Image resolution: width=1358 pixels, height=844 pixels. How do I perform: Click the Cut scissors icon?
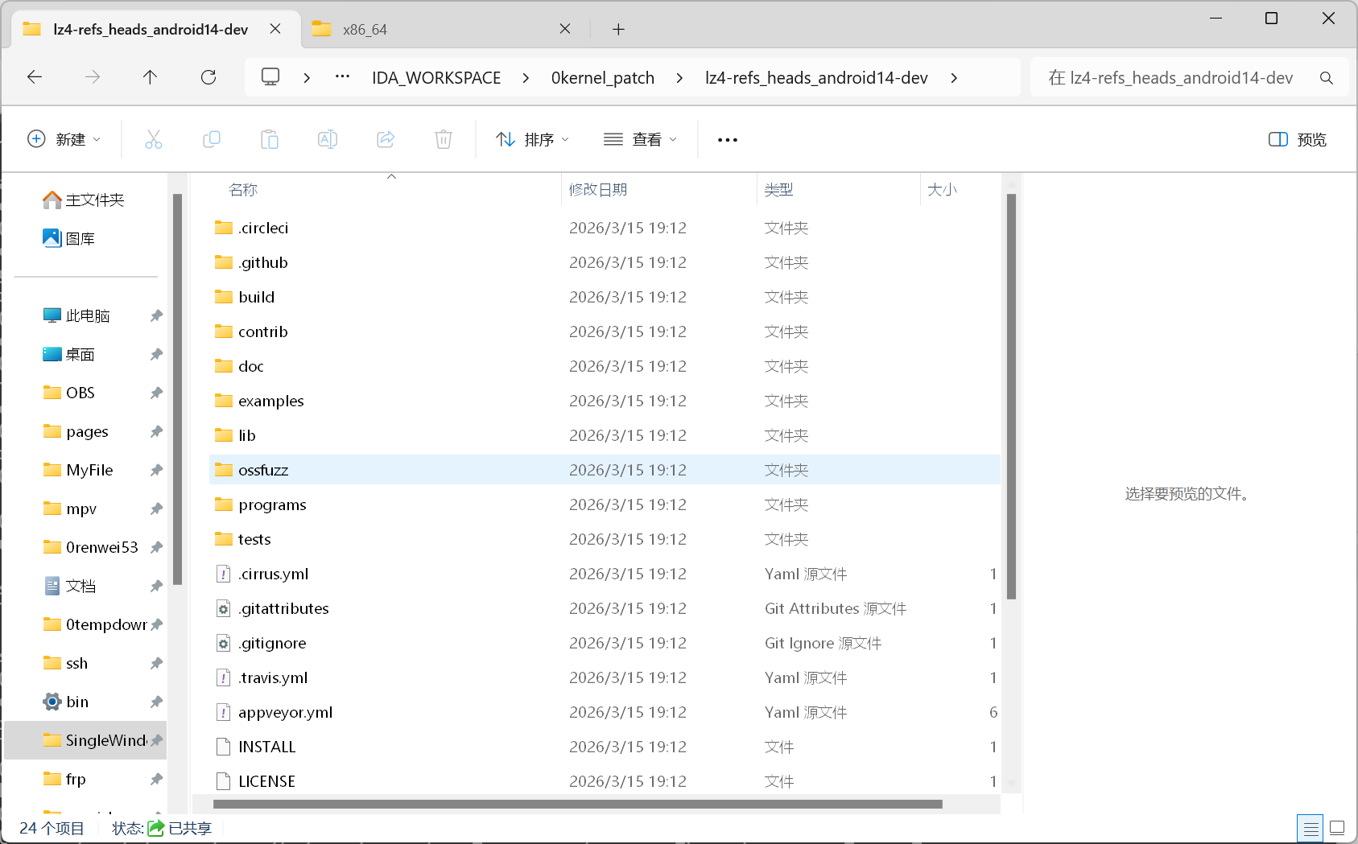[x=153, y=140]
